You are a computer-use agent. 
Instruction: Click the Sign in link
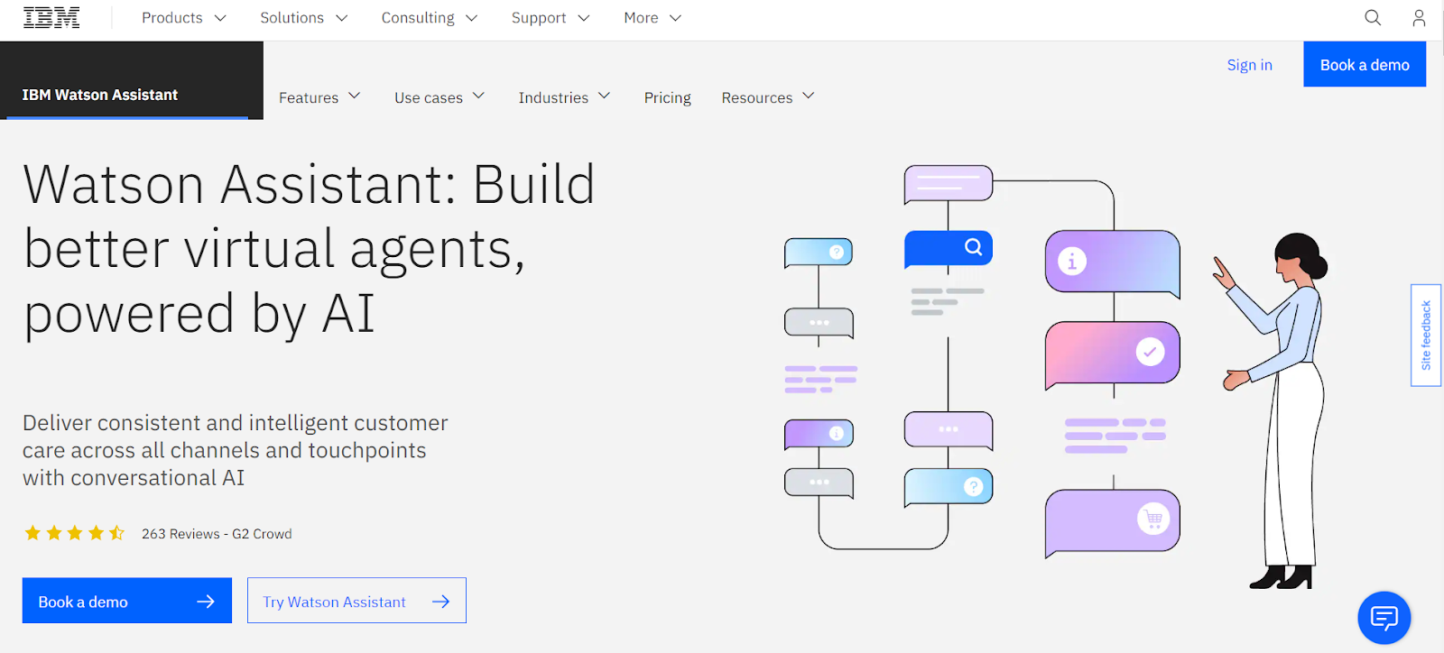click(x=1249, y=65)
